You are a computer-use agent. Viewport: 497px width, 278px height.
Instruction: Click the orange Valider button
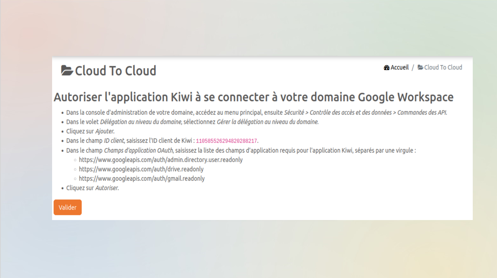pos(67,207)
